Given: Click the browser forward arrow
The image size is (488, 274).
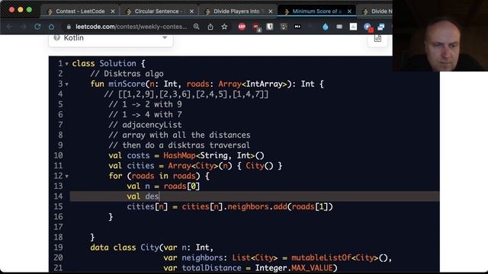Looking at the screenshot, I should (24, 27).
